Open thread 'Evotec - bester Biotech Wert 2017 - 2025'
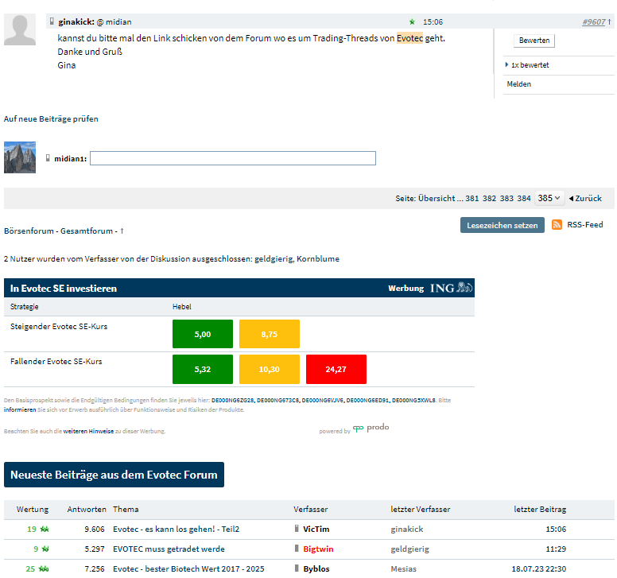The image size is (617, 578). coord(188,569)
